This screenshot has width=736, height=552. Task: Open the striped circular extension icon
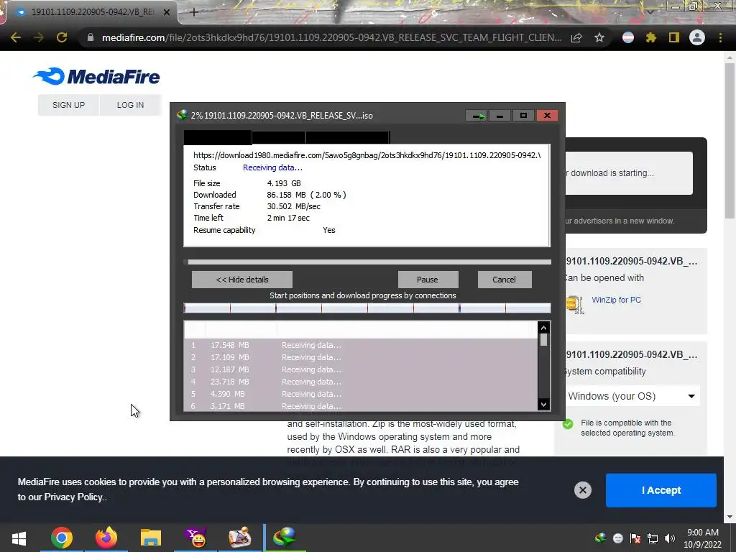point(628,37)
